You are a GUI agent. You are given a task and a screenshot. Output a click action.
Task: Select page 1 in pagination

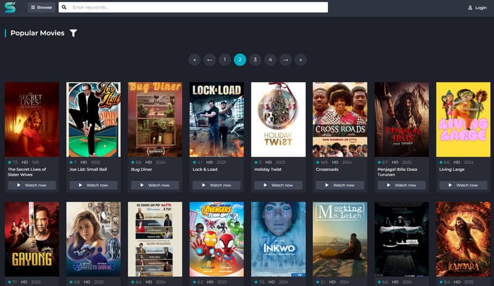click(x=225, y=60)
